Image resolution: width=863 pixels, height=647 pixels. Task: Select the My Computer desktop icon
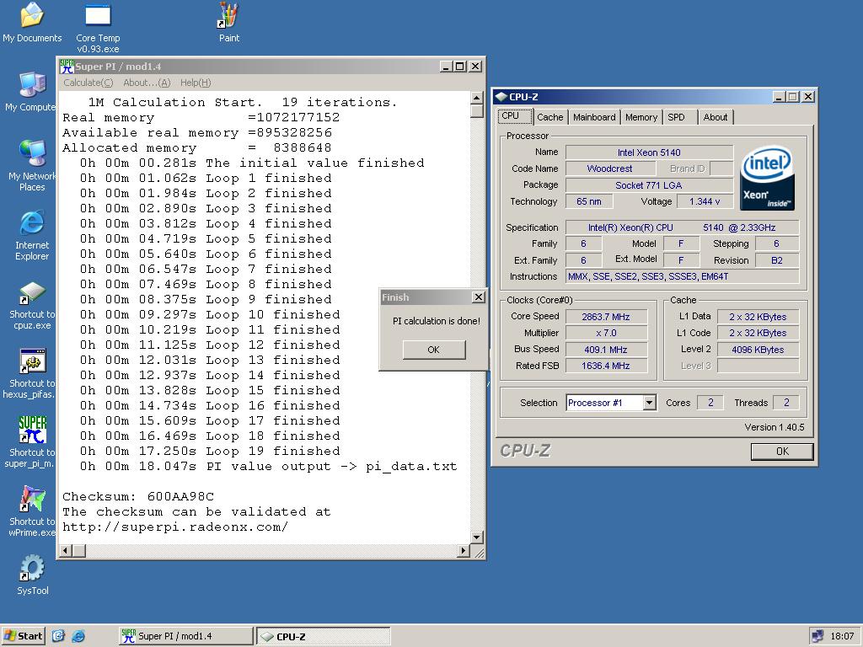[30, 91]
